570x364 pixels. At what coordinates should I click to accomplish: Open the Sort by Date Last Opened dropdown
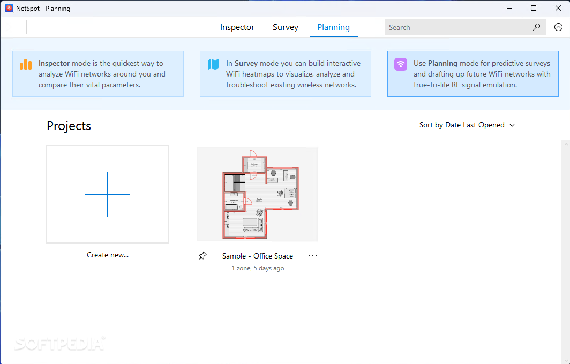pos(467,125)
